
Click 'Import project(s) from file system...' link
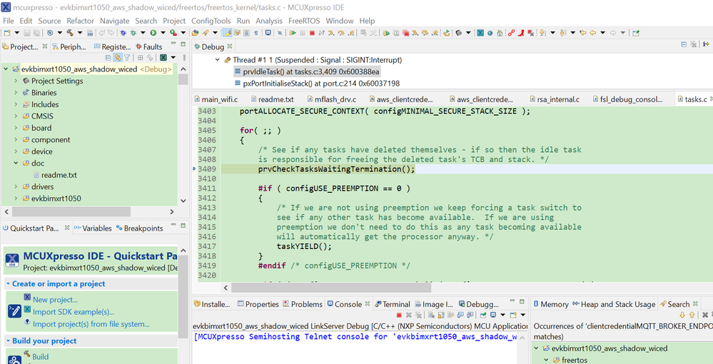[91, 325]
